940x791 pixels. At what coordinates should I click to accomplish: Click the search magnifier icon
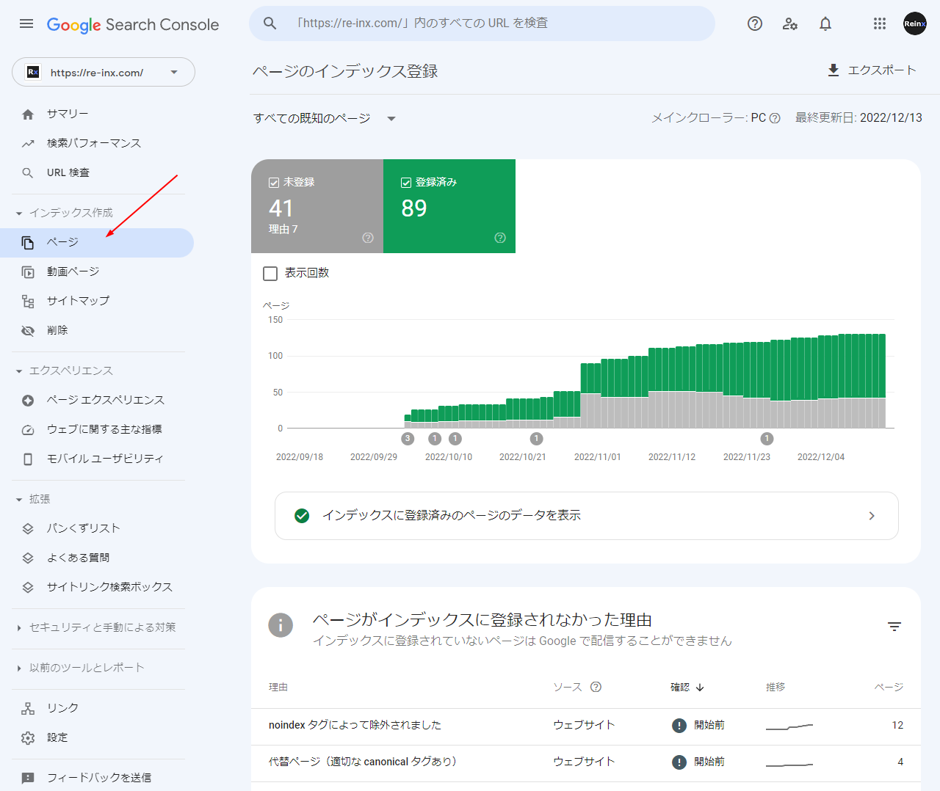click(x=270, y=23)
